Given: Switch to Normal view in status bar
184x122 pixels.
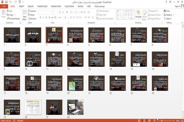Looking at the screenshot, I should (x=139, y=120).
